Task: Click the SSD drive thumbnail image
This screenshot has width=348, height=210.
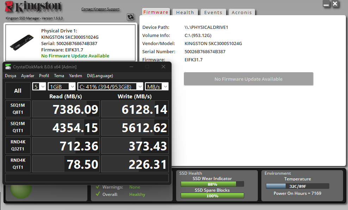Action: 22,42
